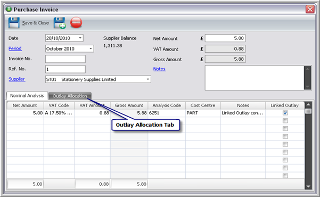The height and width of the screenshot is (197, 320).
Task: Click the red cancel circle icon
Action: 76,22
